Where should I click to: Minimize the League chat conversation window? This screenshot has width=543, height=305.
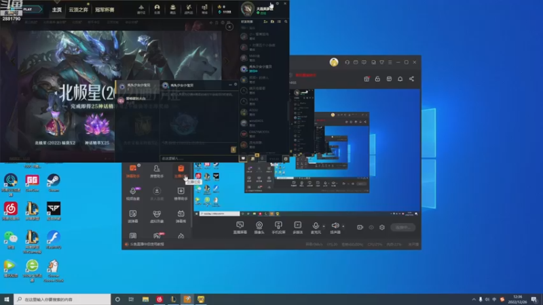pyautogui.click(x=231, y=85)
